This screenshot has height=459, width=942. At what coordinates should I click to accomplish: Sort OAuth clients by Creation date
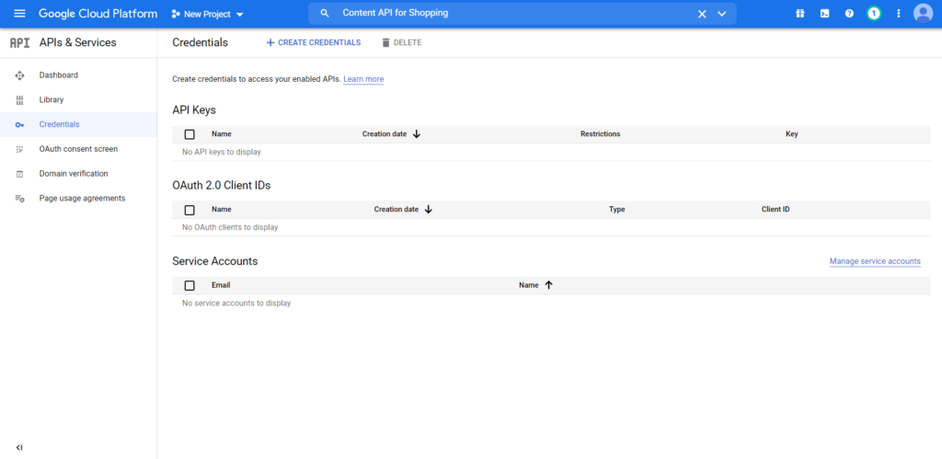[396, 210]
